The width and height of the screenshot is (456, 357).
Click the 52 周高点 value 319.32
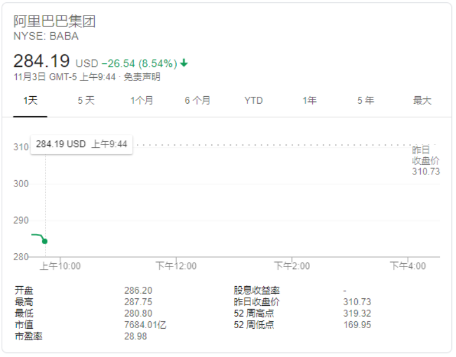coord(357,313)
